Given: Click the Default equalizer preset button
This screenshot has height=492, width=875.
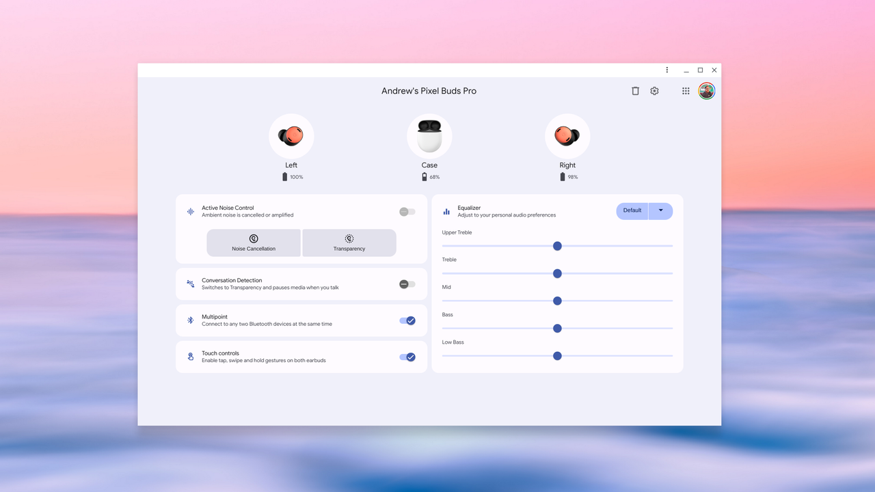Looking at the screenshot, I should point(632,210).
